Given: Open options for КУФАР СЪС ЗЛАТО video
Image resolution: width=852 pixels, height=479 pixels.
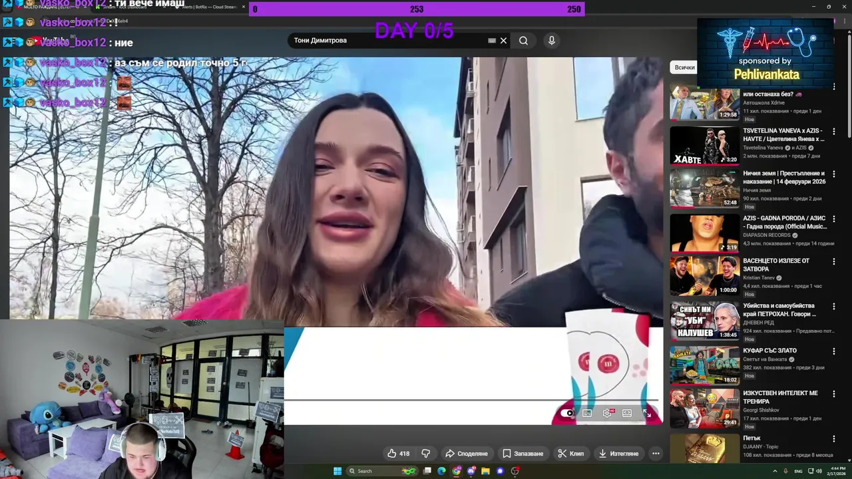Looking at the screenshot, I should (x=833, y=351).
